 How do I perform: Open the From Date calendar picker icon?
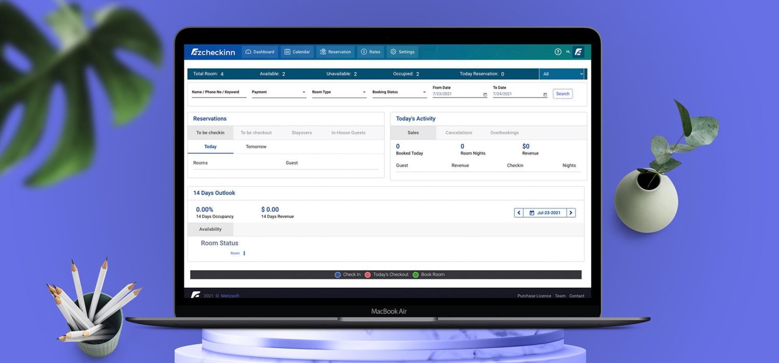pyautogui.click(x=485, y=94)
